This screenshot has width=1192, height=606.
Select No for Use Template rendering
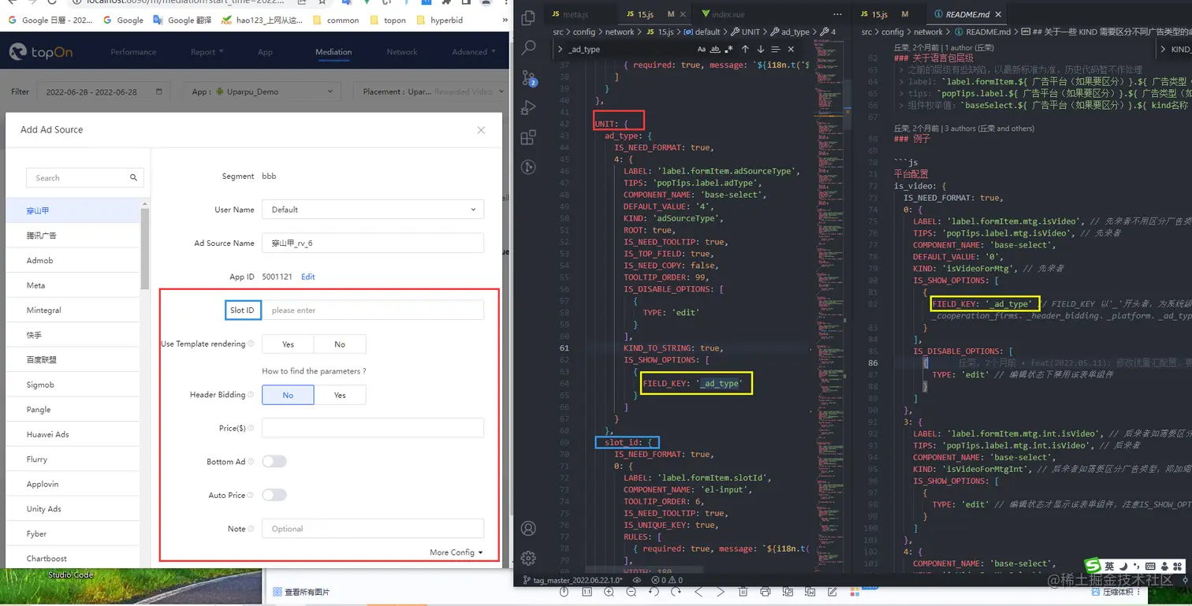[x=340, y=344]
